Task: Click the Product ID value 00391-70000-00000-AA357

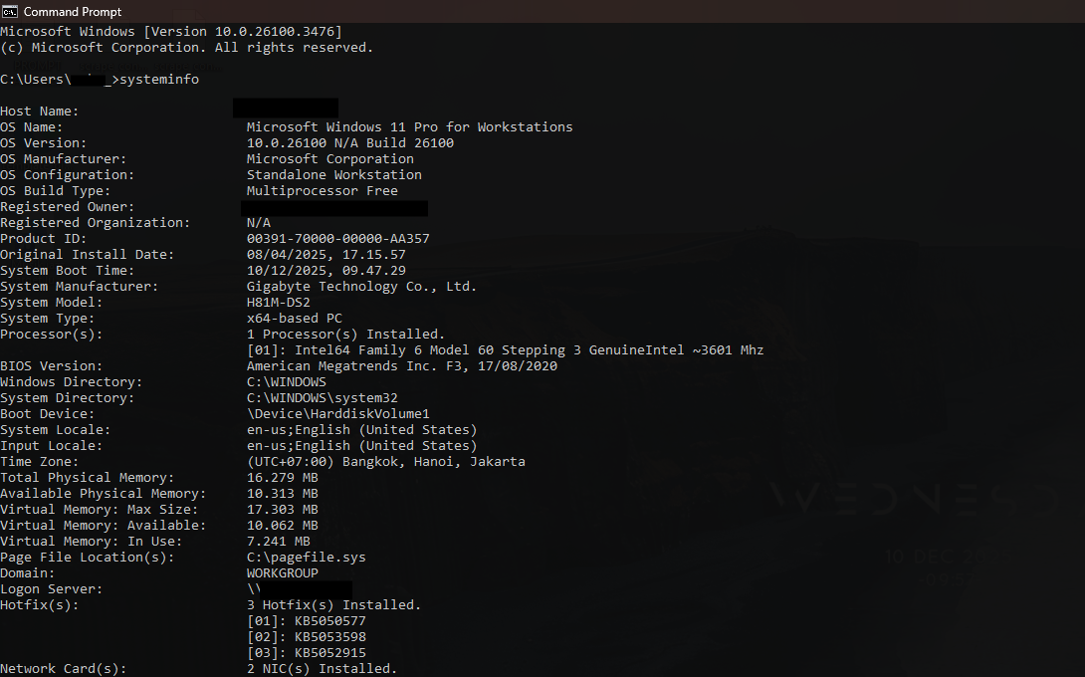Action: click(x=337, y=239)
